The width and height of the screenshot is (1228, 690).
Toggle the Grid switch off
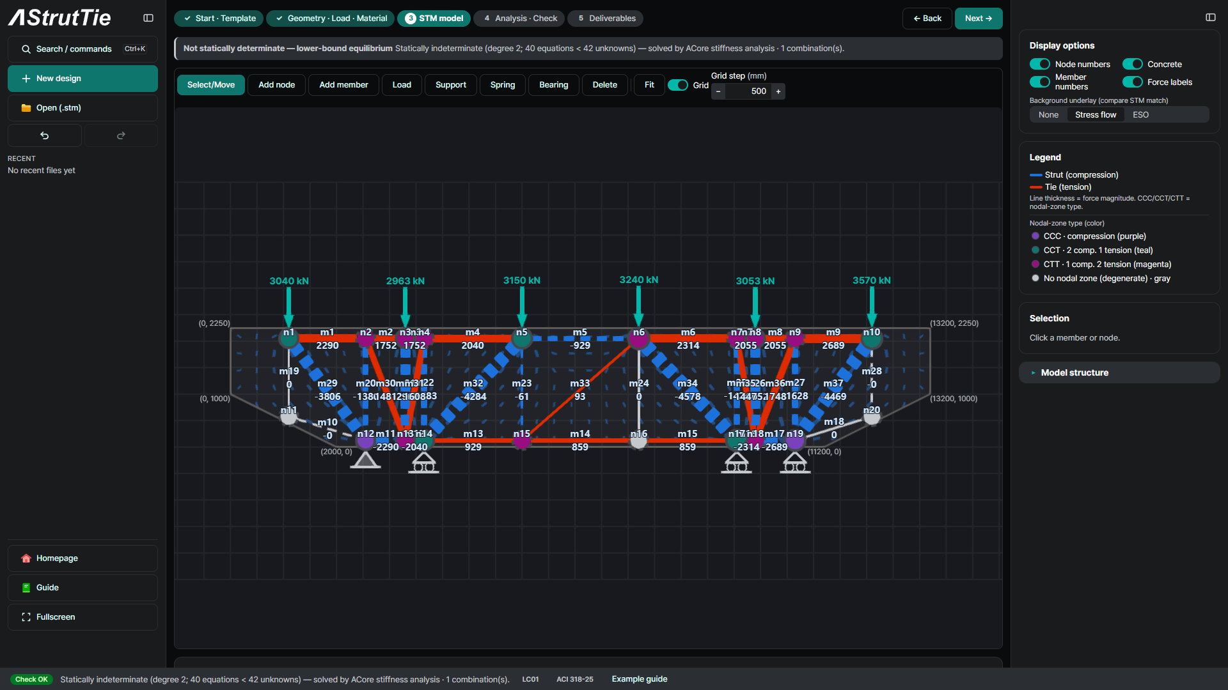pyautogui.click(x=678, y=85)
